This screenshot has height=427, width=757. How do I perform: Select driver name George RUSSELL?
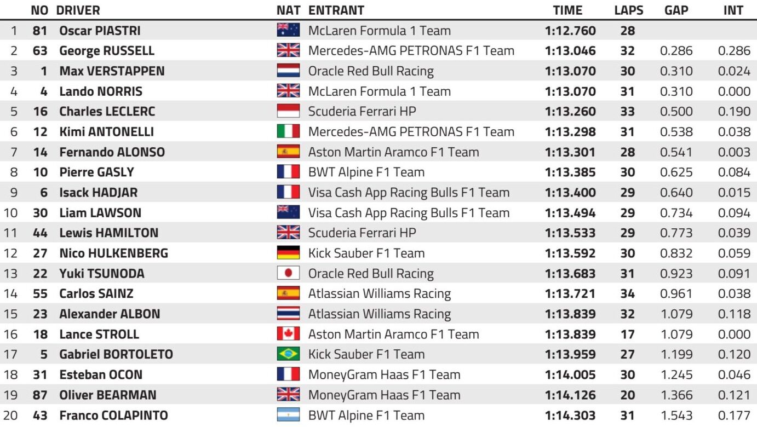pyautogui.click(x=107, y=50)
